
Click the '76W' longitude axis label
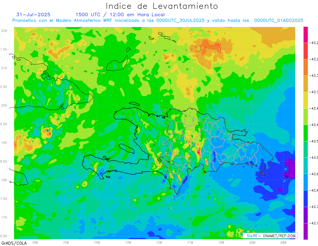35,242
